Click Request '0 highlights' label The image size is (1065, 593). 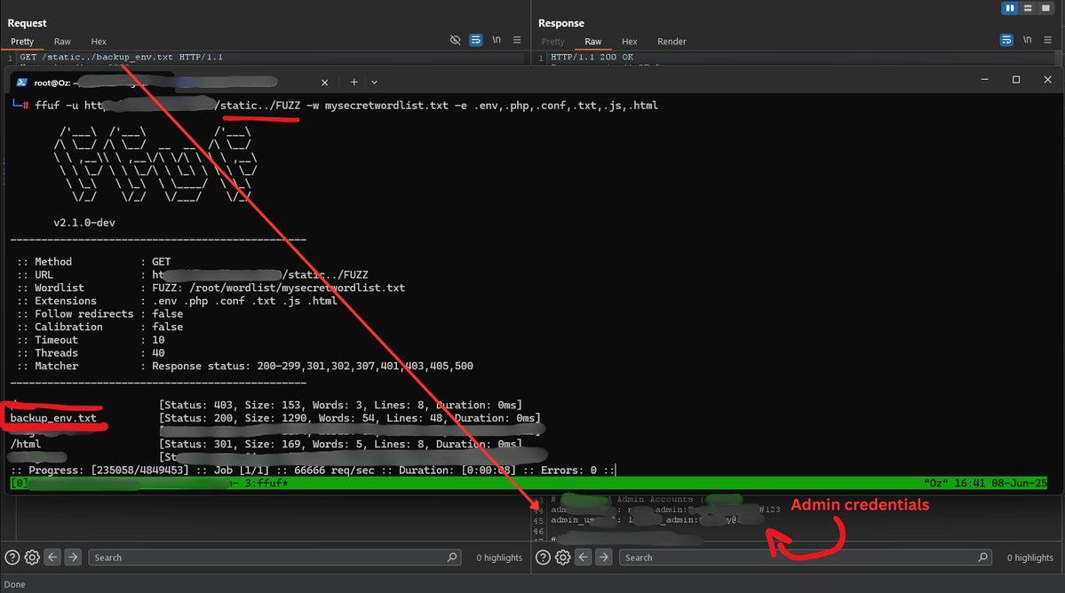[x=499, y=557]
